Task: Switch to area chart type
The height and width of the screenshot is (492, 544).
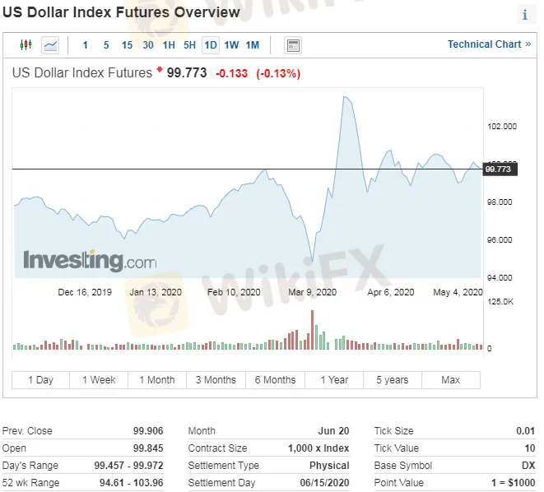Action: pyautogui.click(x=51, y=45)
